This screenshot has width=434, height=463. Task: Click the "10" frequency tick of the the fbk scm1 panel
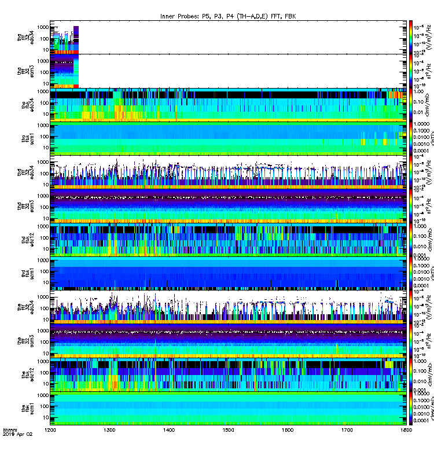coord(46,418)
